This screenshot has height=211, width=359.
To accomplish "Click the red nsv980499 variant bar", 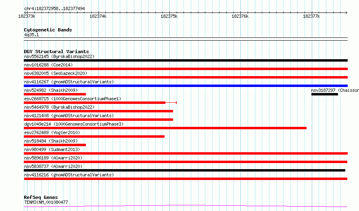I will click(x=186, y=153).
